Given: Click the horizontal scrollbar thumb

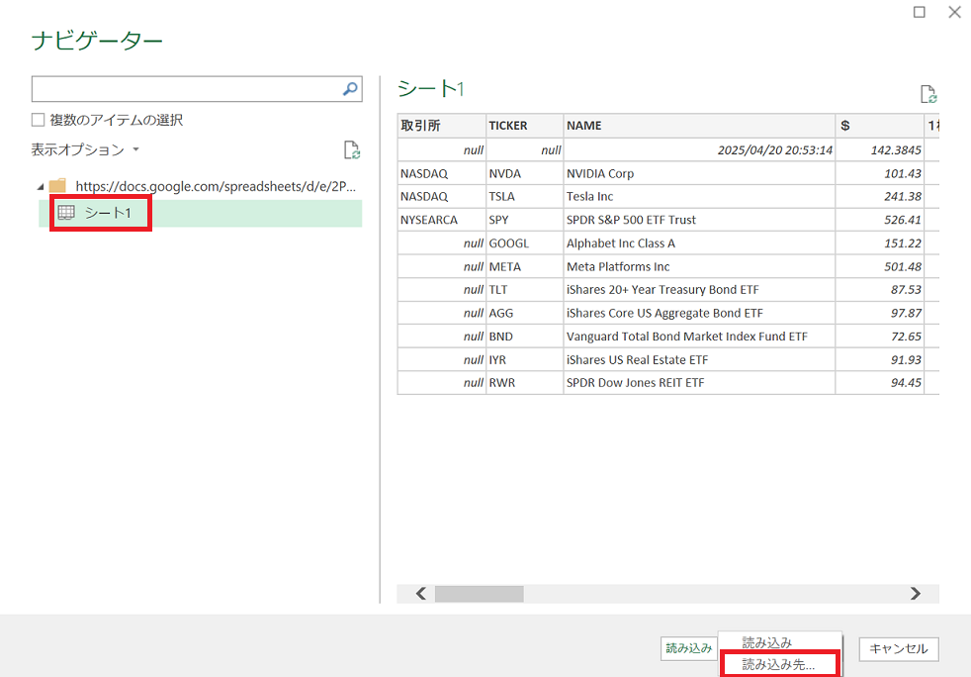Looking at the screenshot, I should 480,594.
